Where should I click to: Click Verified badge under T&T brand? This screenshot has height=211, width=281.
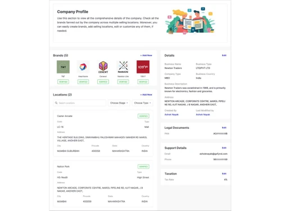click(x=63, y=82)
